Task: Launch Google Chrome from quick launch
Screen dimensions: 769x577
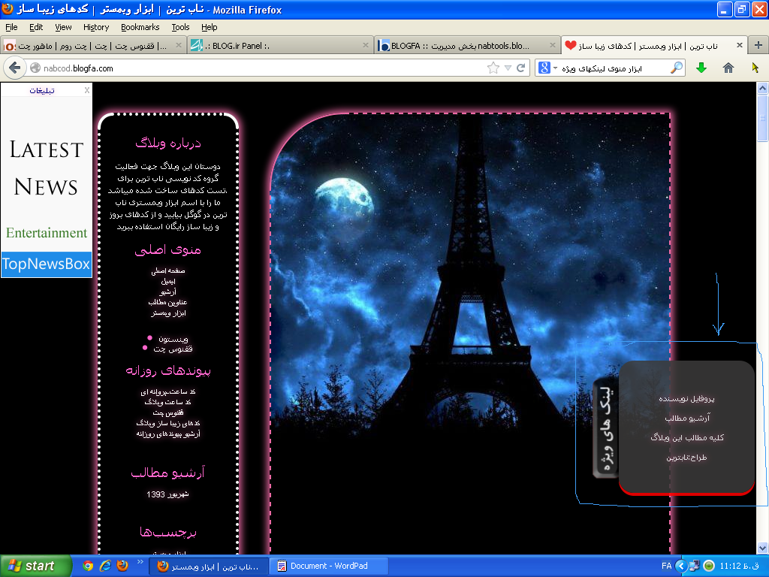Action: pos(88,566)
